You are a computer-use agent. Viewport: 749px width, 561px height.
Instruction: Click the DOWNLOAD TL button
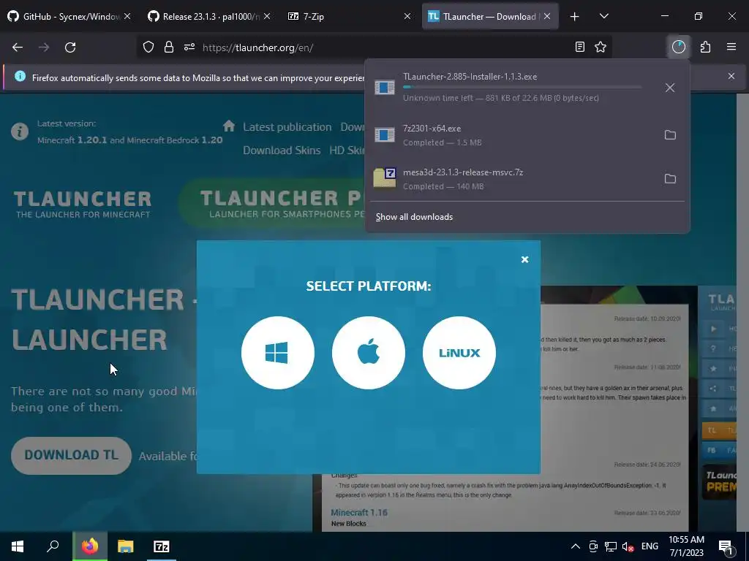point(71,456)
